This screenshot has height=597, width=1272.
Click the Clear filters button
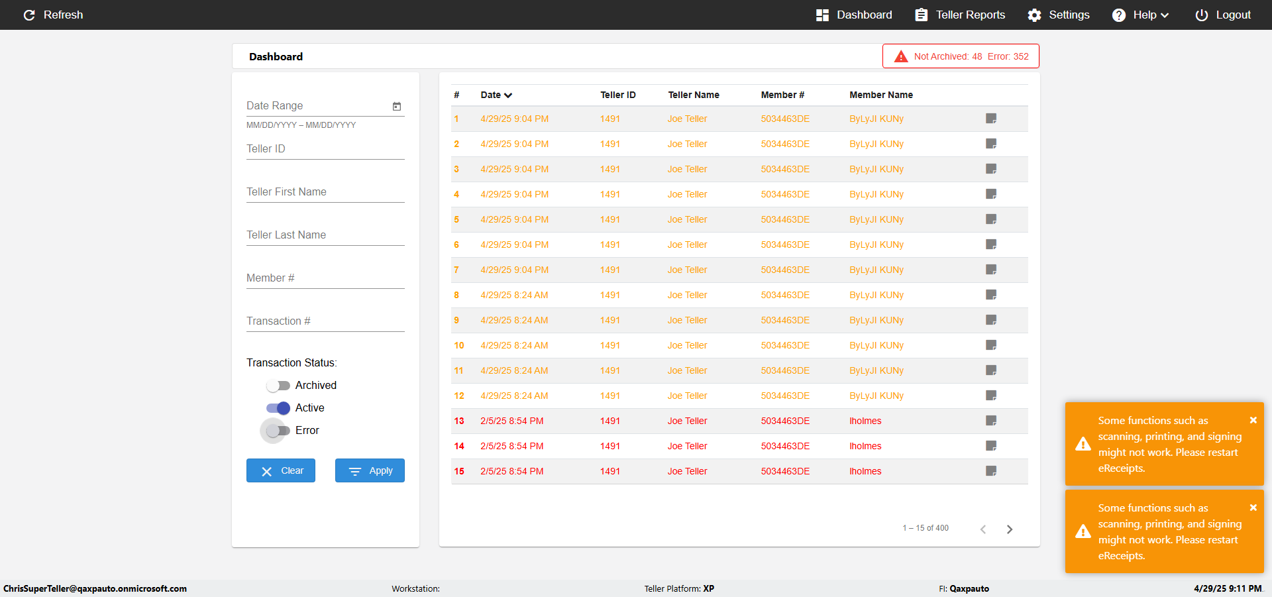[281, 470]
